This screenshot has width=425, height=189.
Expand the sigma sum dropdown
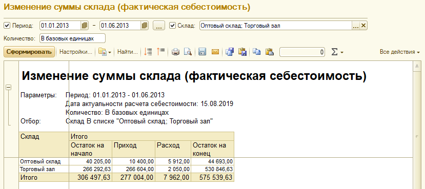tap(337, 52)
